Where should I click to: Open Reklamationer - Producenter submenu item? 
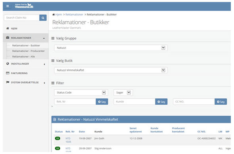click(x=28, y=51)
